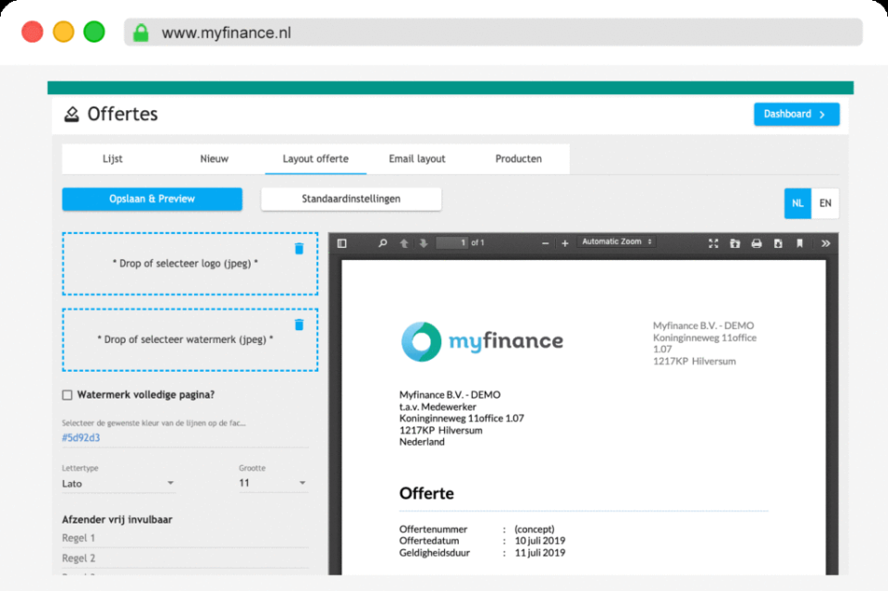Expand more tools with the double-chevron icon

823,242
